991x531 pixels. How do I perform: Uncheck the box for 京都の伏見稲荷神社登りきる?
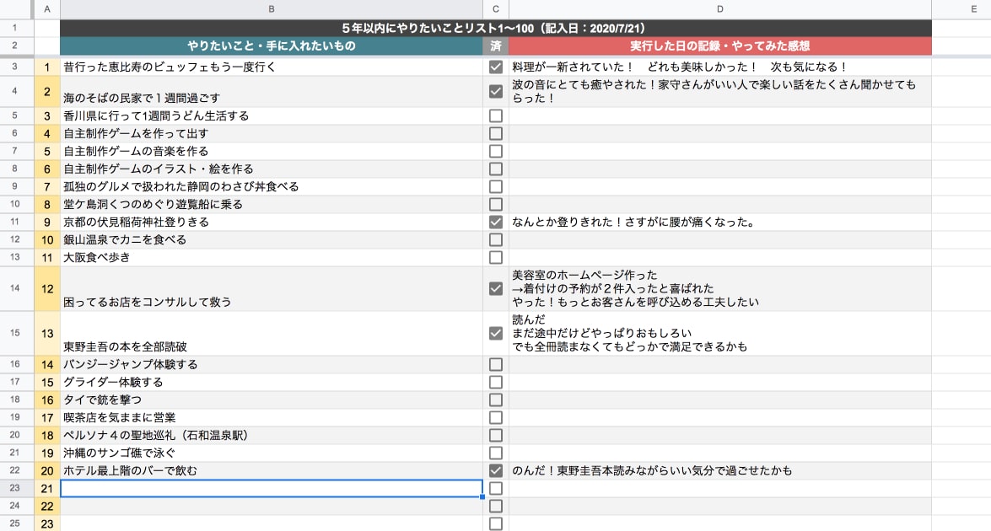click(496, 223)
